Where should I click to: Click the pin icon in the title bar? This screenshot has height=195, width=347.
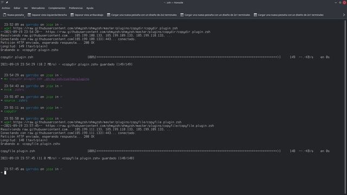[x=7, y=2]
